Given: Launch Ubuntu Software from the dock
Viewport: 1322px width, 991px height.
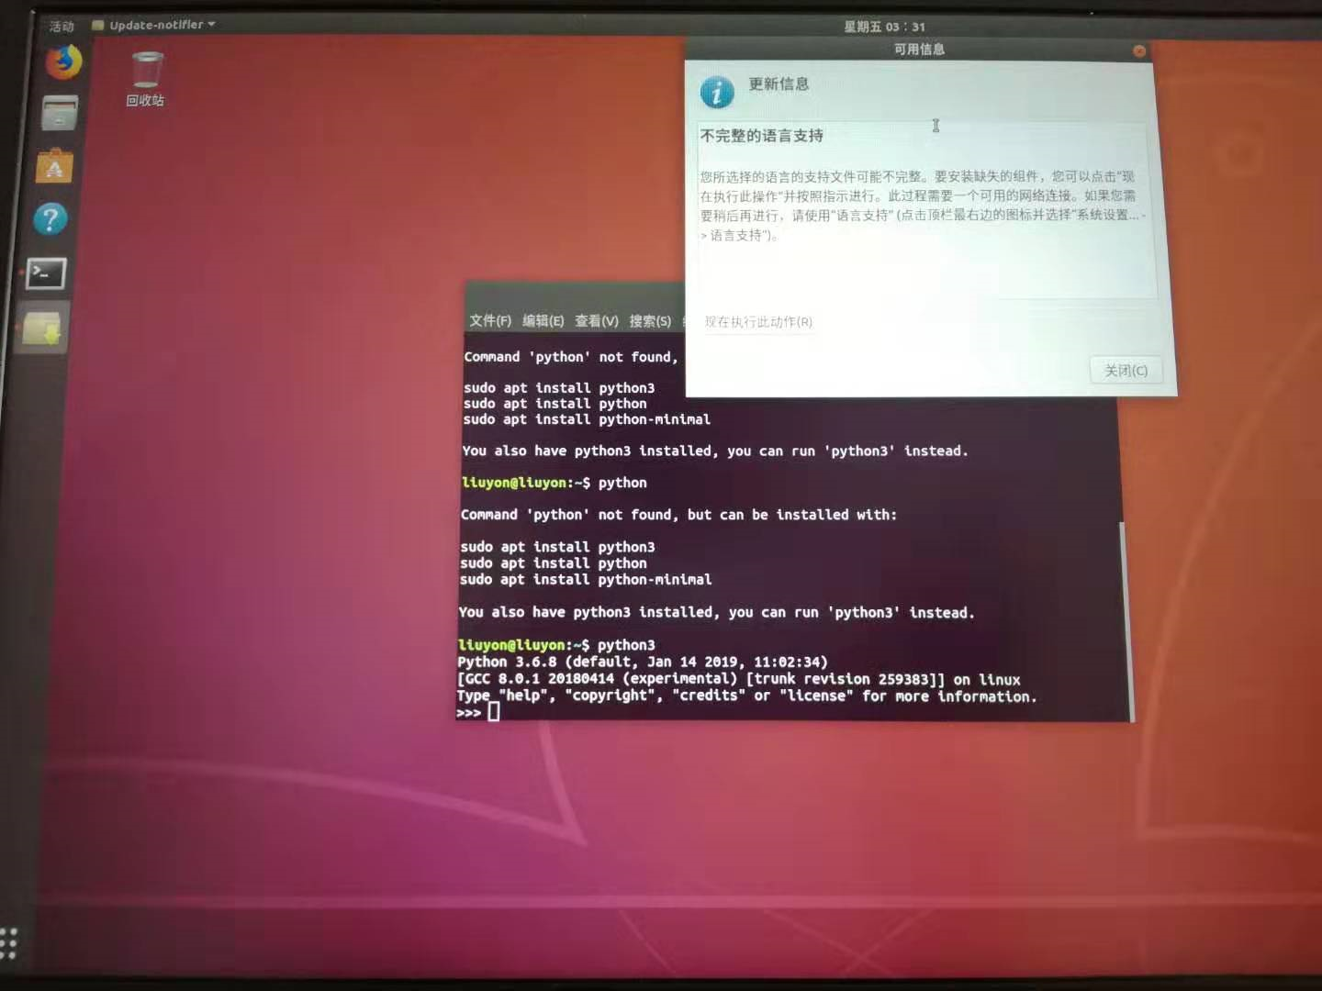Looking at the screenshot, I should coord(54,167).
